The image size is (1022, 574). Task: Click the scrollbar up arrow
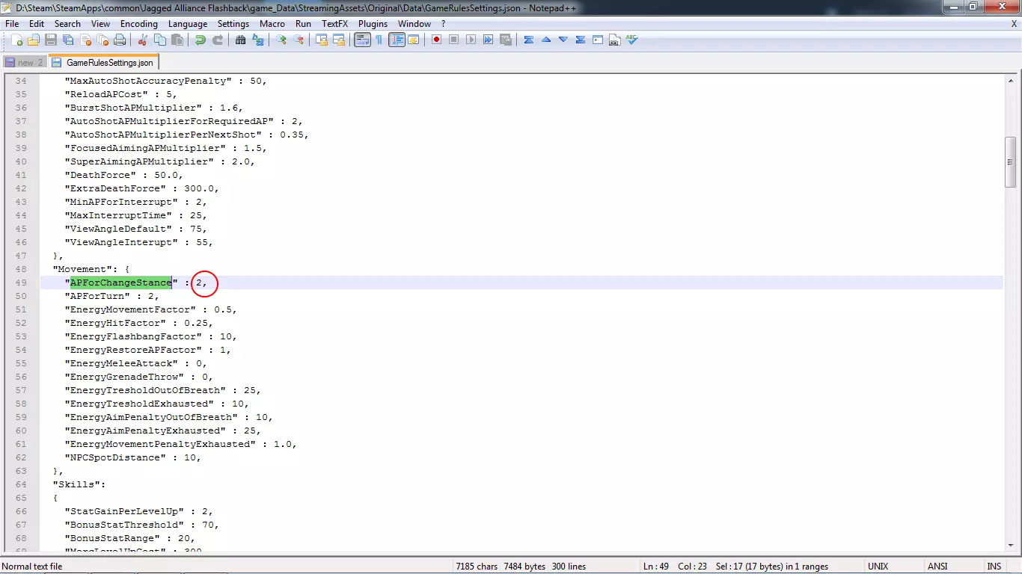[1010, 81]
